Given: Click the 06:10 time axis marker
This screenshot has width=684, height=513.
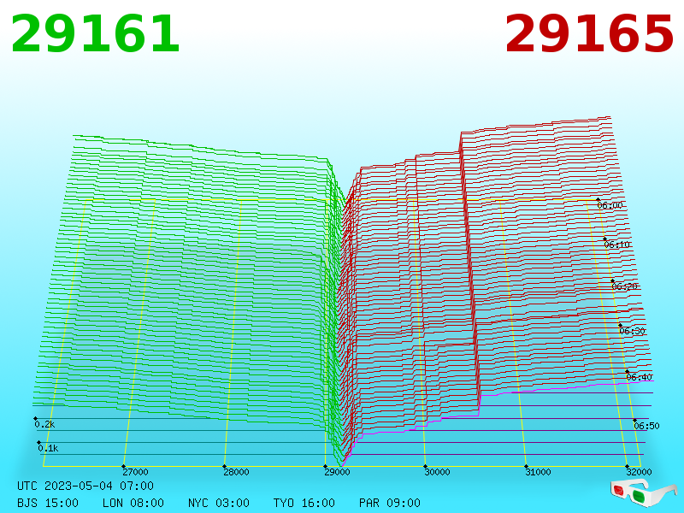Looking at the screenshot, I should pos(616,245).
